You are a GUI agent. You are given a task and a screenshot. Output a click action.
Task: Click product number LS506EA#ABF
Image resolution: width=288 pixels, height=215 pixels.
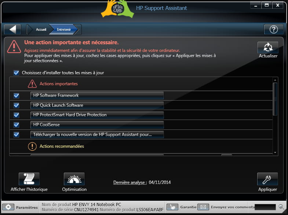[150, 210]
